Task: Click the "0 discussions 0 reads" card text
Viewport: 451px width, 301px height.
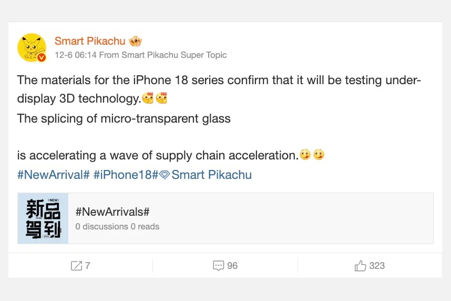Action: pos(117,226)
